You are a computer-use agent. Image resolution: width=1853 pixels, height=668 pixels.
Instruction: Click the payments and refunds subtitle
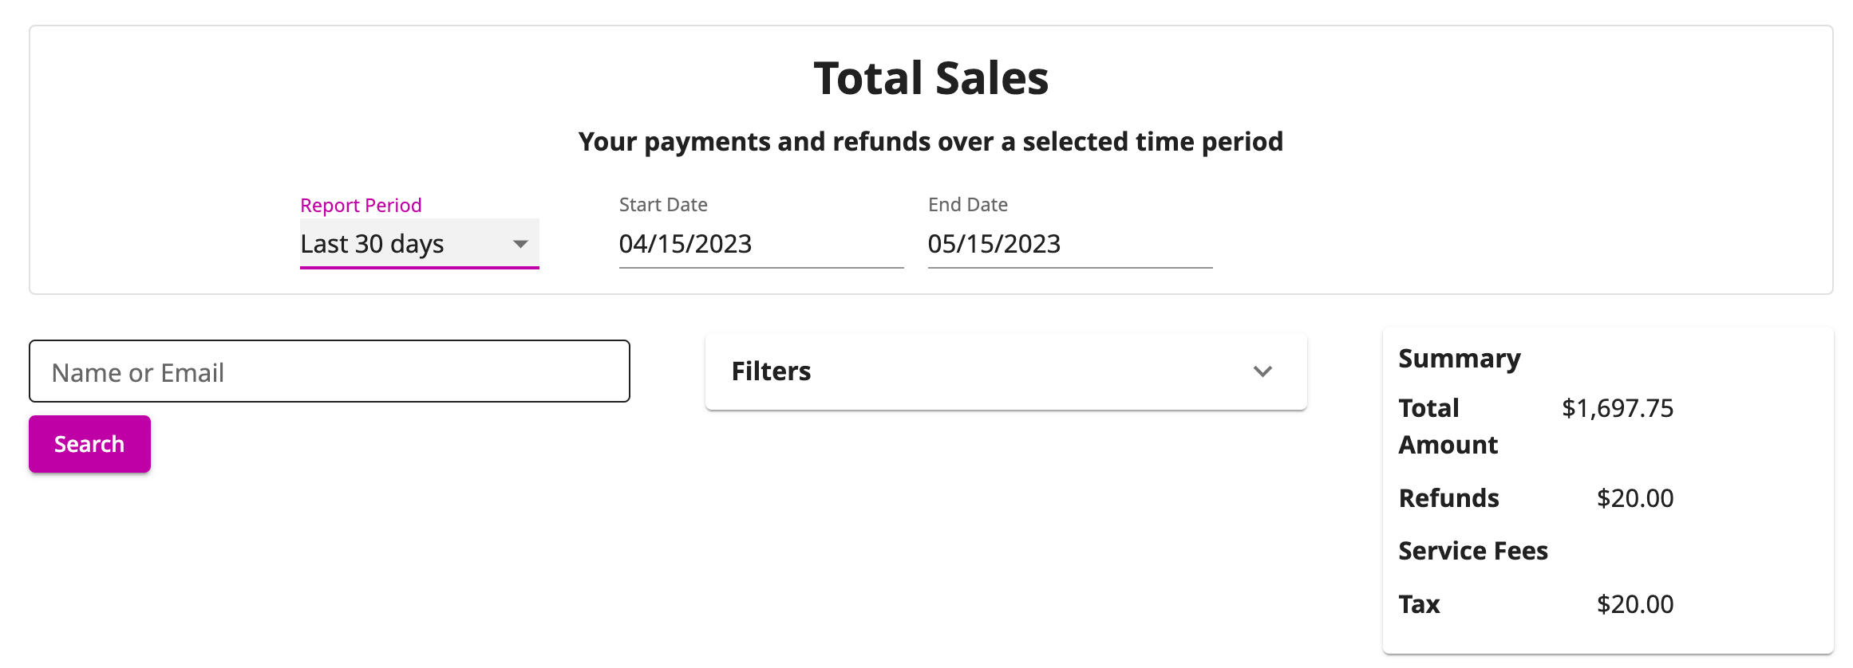pos(930,141)
